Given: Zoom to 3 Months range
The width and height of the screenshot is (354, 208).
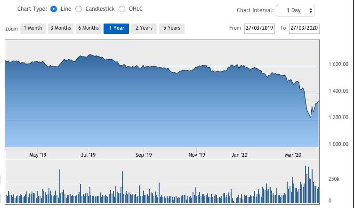Looking at the screenshot, I should [x=61, y=28].
